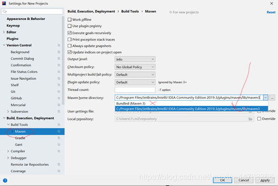Viewport: 278px width, 186px height.
Task: Uncheck Update indices on project open
Action: click(x=69, y=52)
